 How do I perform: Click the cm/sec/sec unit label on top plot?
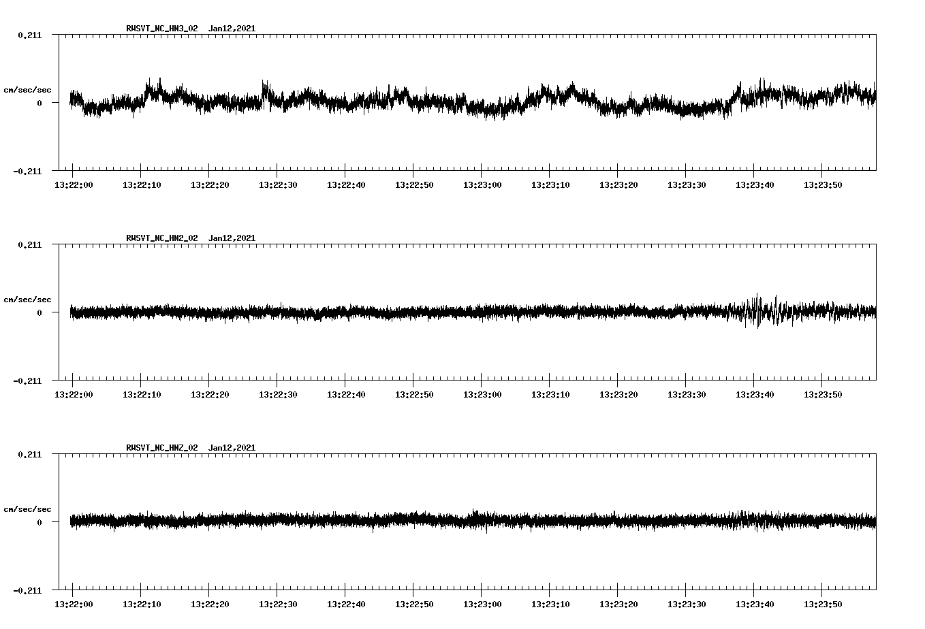pos(29,89)
